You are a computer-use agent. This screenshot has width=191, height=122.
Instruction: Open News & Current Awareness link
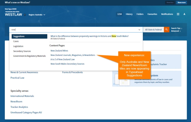click(x=24, y=72)
